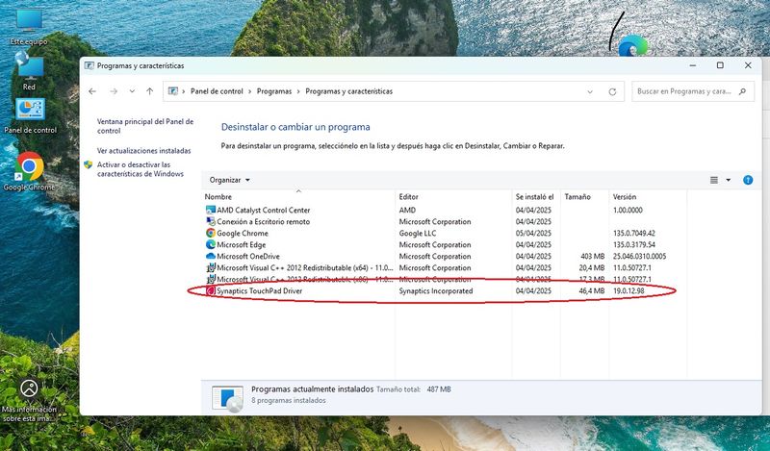Open the Este equipo desktop icon

coord(29,28)
